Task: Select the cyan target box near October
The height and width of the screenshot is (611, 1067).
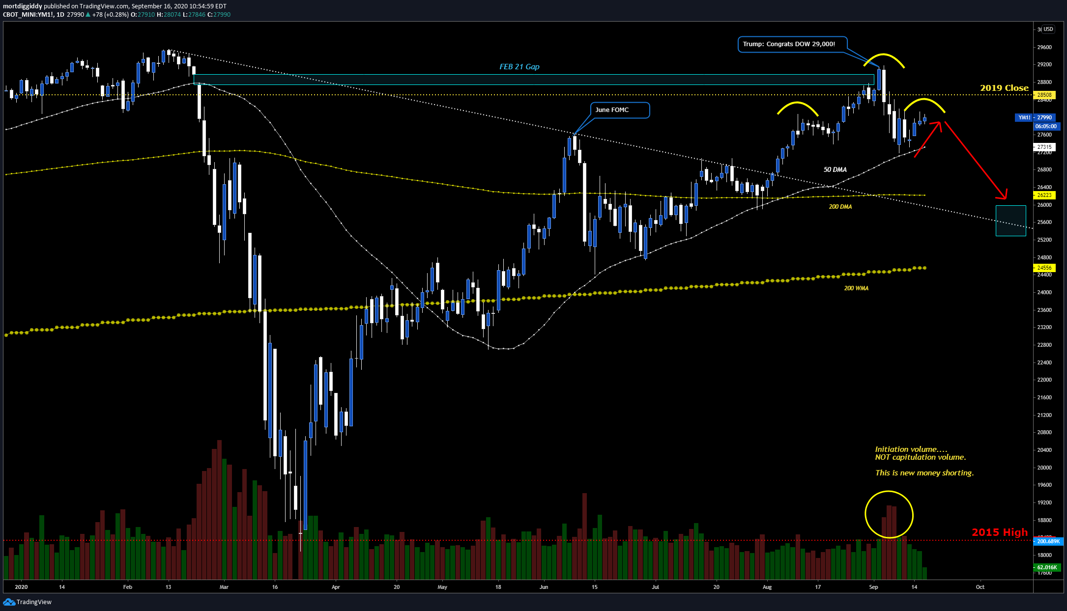Action: coord(1011,221)
